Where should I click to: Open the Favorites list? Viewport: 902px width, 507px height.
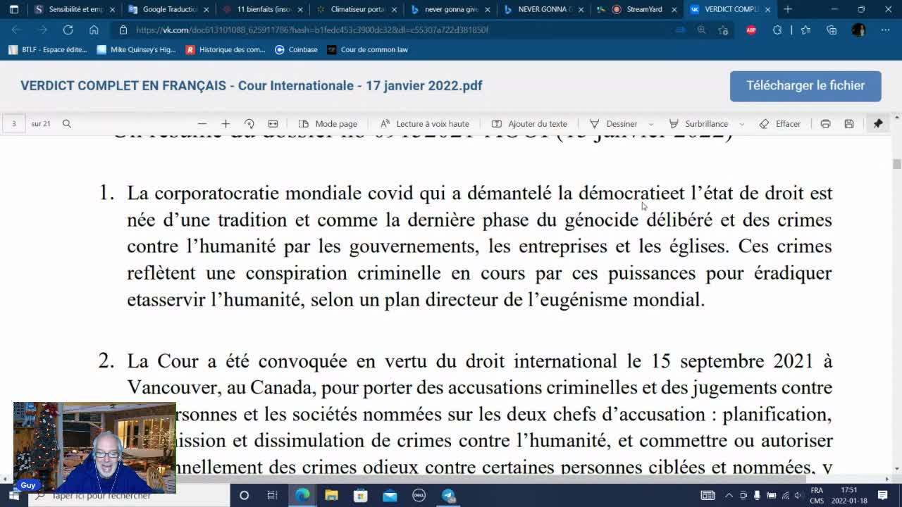click(805, 30)
